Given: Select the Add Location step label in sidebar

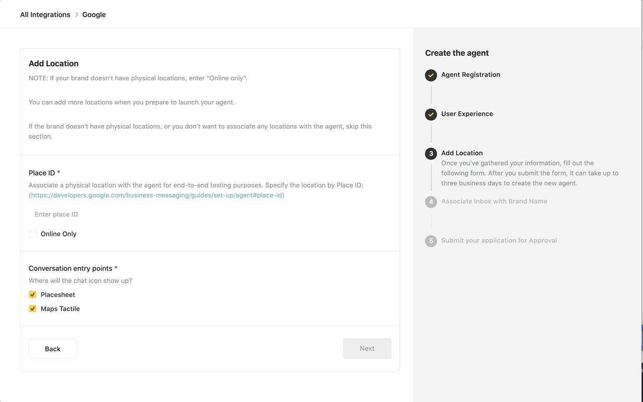Looking at the screenshot, I should (x=462, y=153).
